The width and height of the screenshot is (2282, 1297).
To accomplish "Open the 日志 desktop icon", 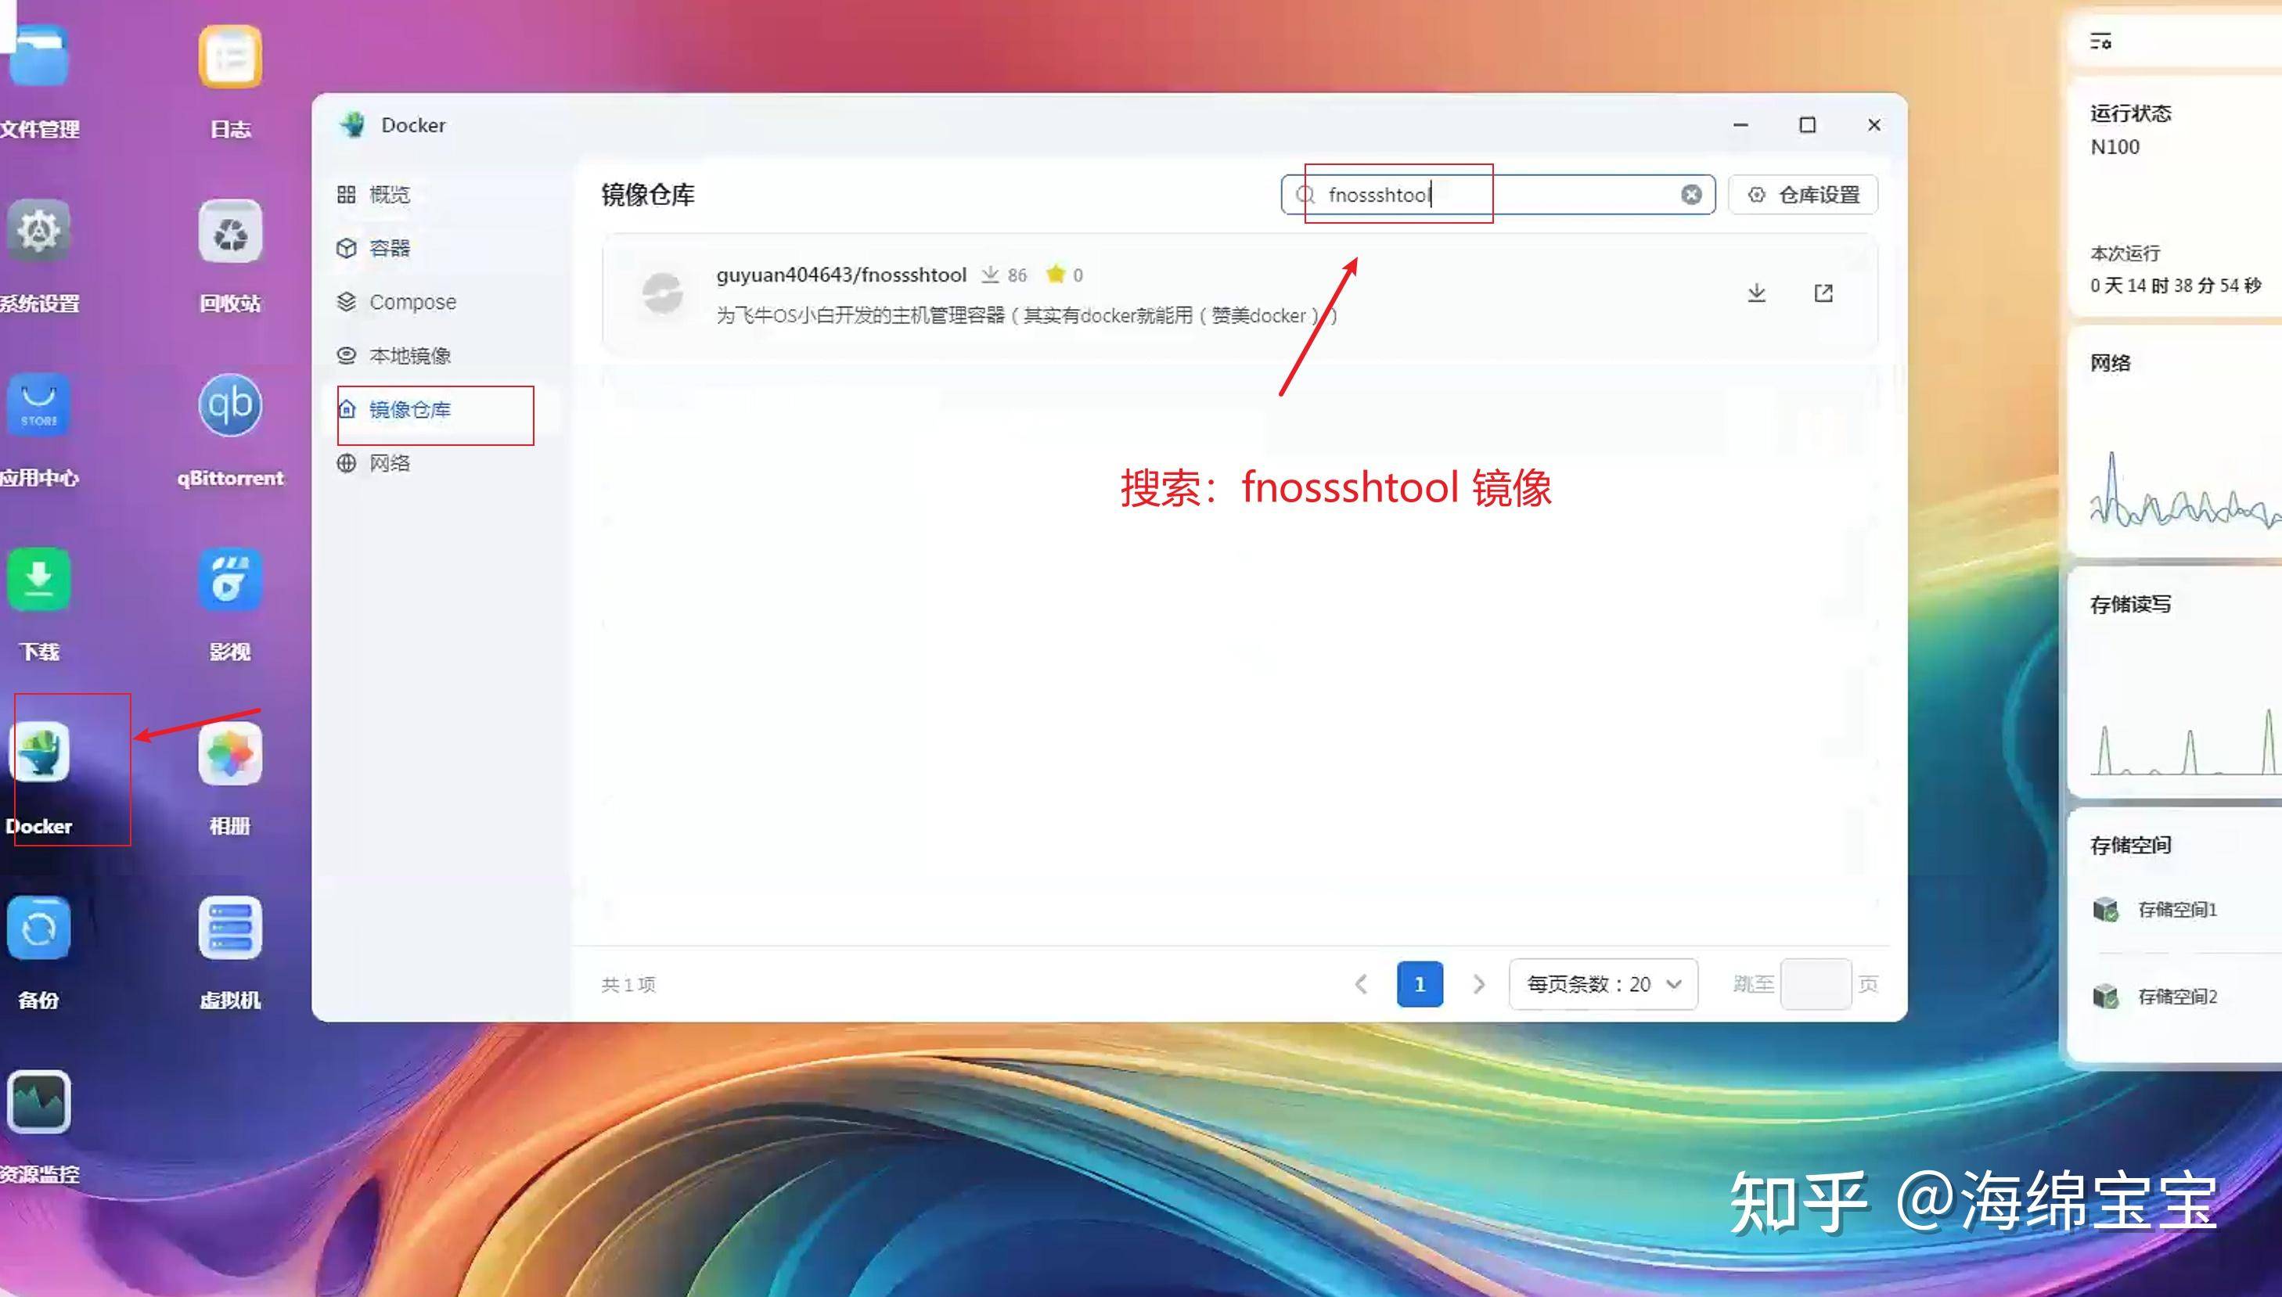I will click(x=230, y=56).
